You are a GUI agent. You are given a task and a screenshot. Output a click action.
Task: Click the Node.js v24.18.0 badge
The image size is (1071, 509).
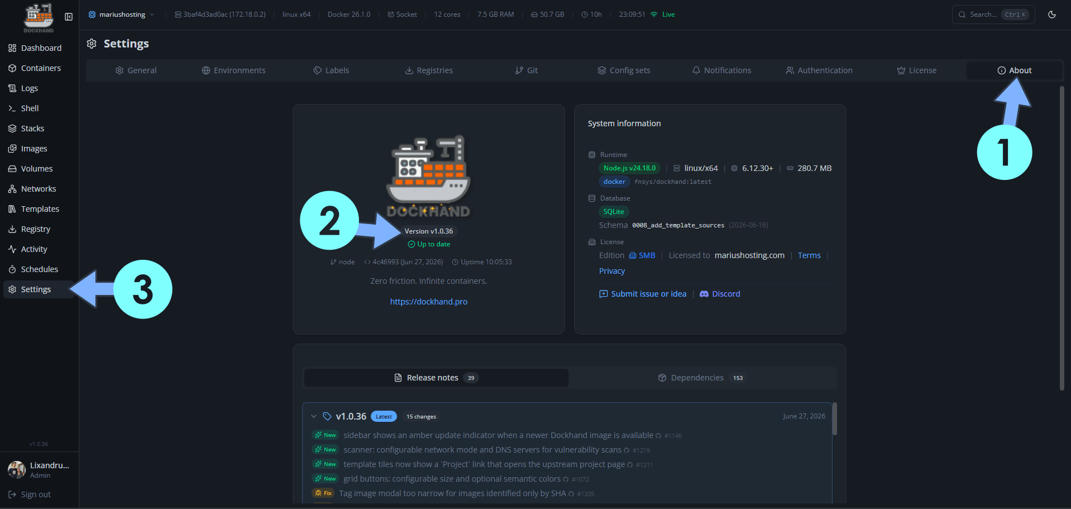point(629,168)
